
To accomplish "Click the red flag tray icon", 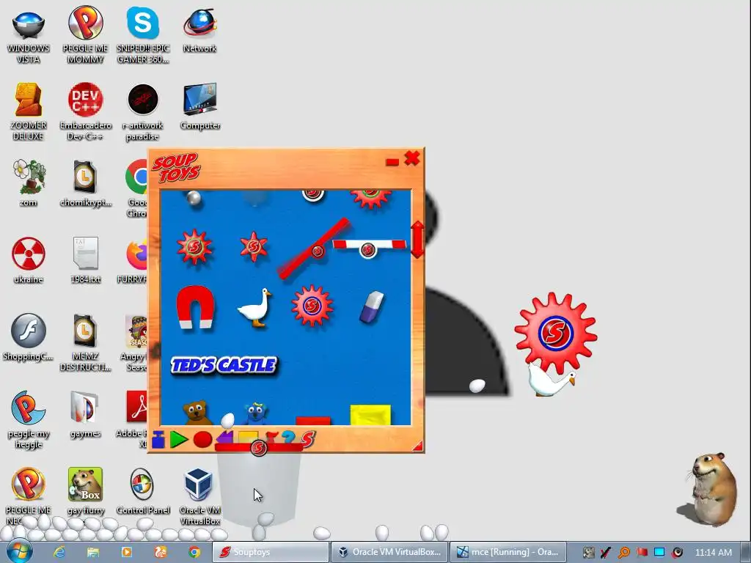I will tap(642, 552).
